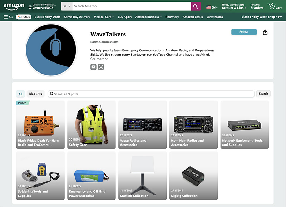Screen dimensions: 286x207
Task: Open Emergency and Off Grid Power Essentials list
Action: [92, 176]
